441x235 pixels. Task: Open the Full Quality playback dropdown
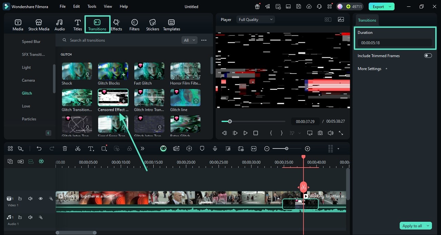pyautogui.click(x=255, y=20)
